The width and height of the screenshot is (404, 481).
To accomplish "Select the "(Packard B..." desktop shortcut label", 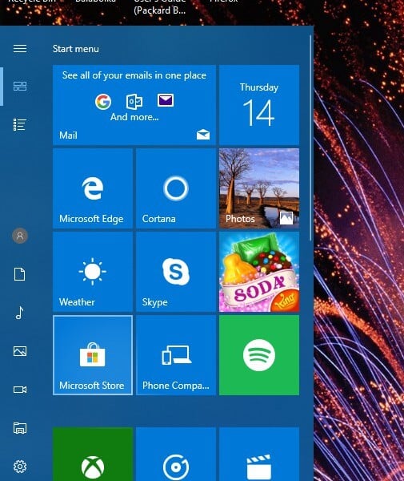I will tap(159, 10).
